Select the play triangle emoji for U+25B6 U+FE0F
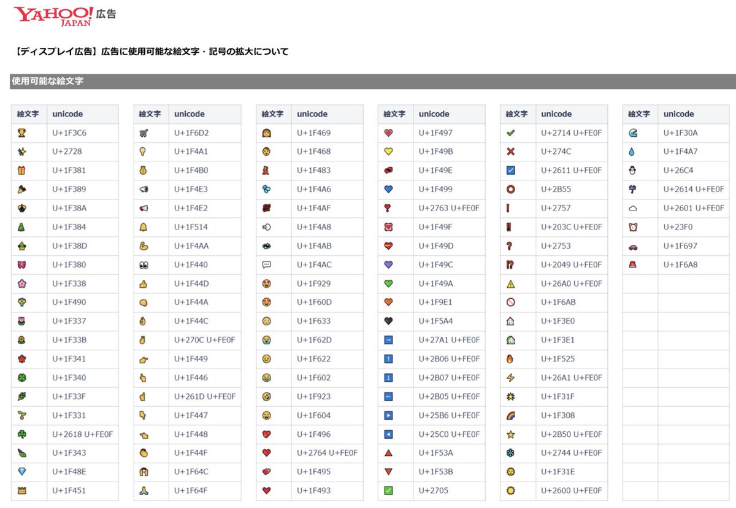Screen dimensions: 736x508 [388, 415]
